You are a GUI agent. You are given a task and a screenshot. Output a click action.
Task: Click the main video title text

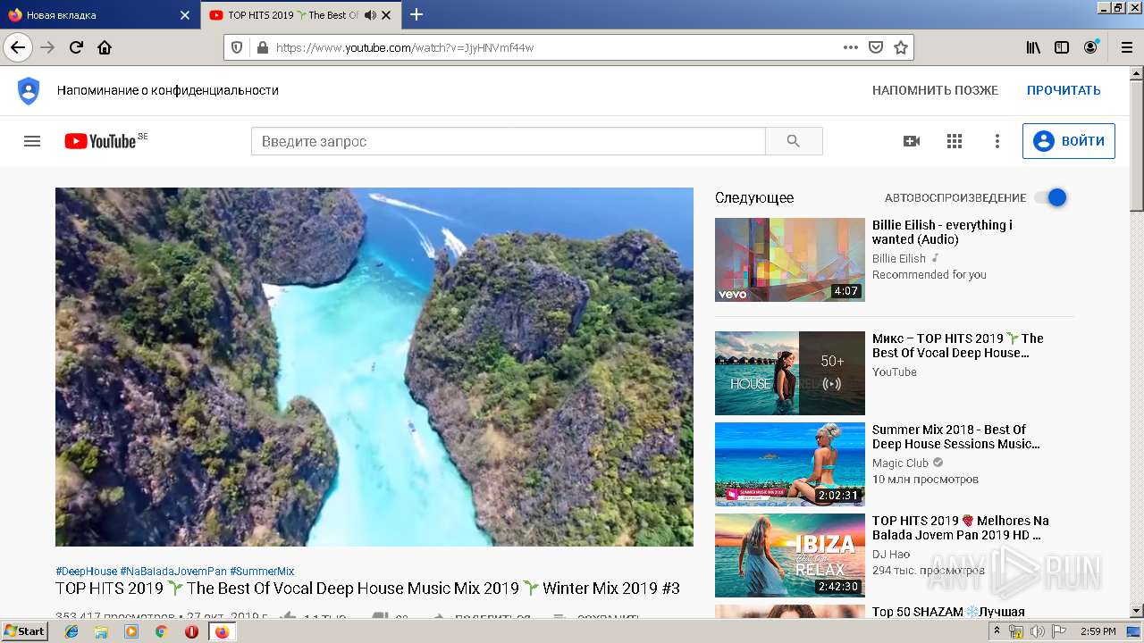click(367, 589)
